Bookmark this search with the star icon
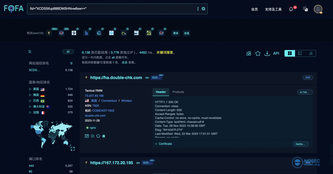The width and height of the screenshot is (333, 174). (258, 53)
